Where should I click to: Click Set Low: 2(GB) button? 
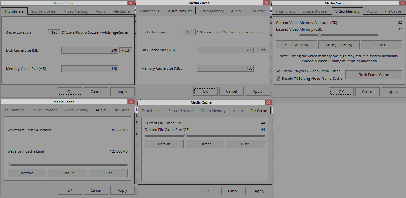pos(296,45)
